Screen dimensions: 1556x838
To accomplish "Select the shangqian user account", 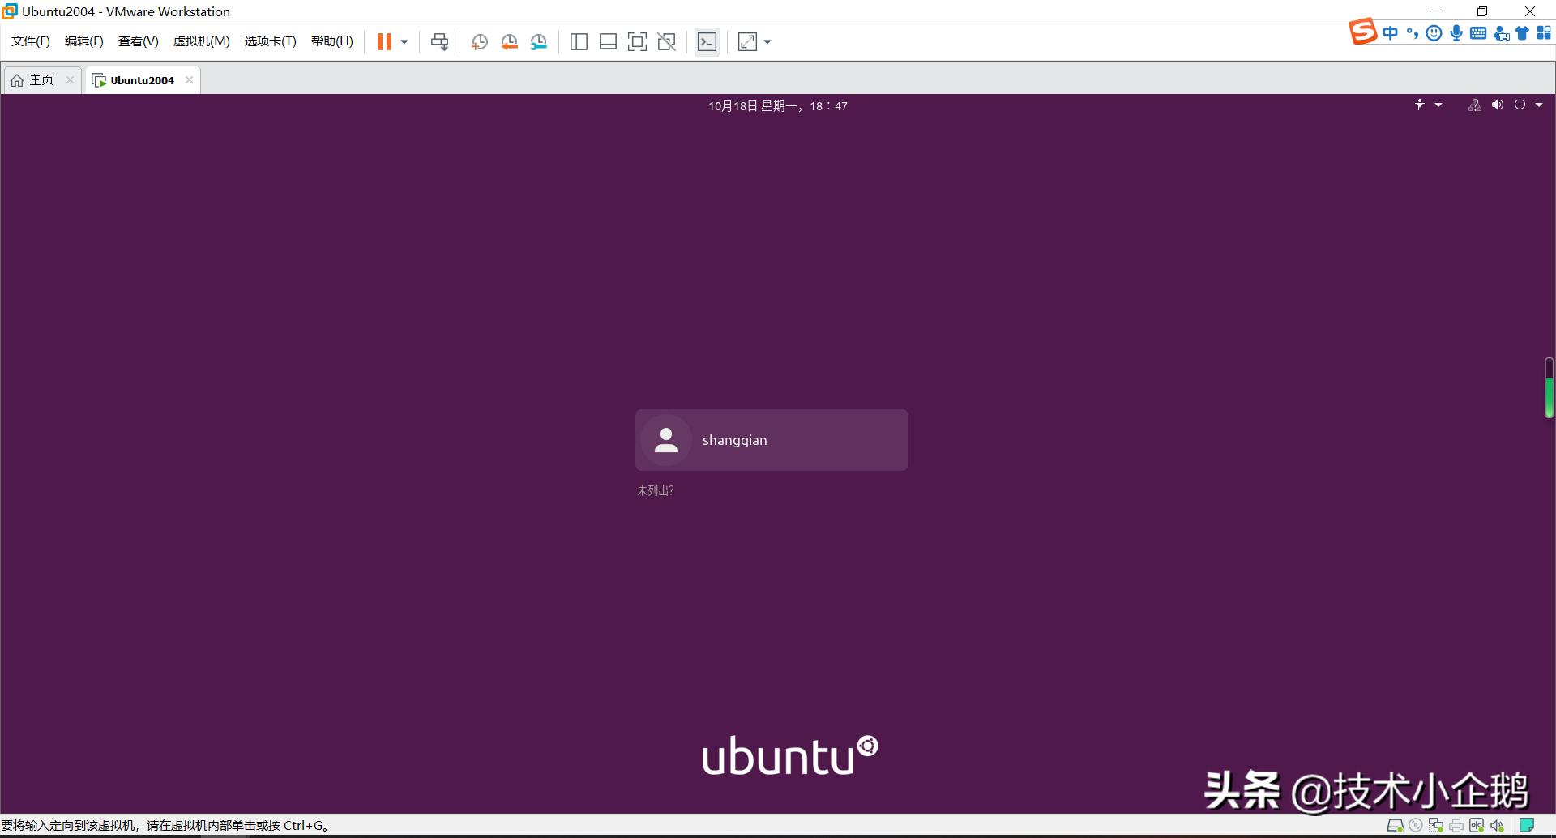I will click(772, 440).
